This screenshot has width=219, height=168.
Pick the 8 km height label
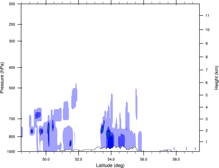click(207, 57)
